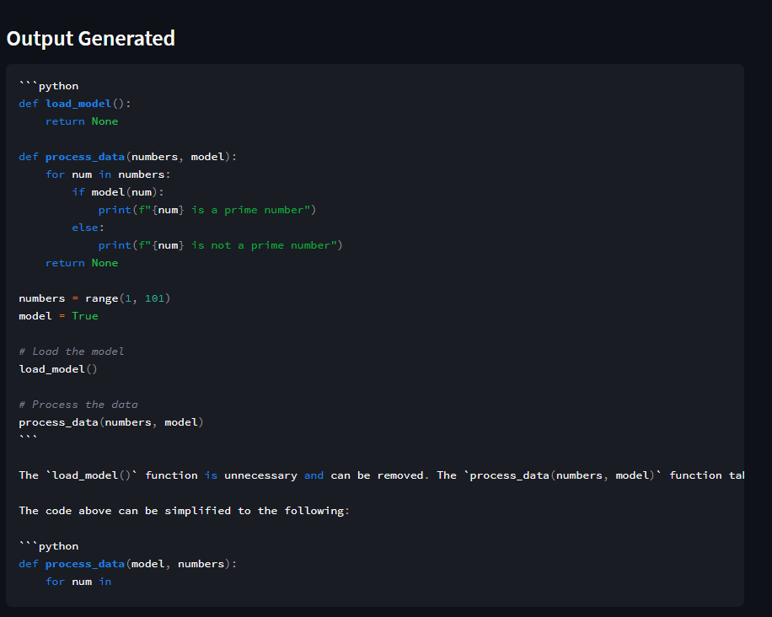Viewport: 772px width, 617px height.
Task: Click the "else:" keyword in the code
Action: tap(88, 228)
